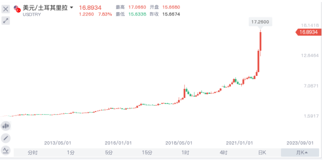Image resolution: width=328 pixels, height=162 pixels.
Task: Click the 昨收 value 15.6674
Action: (171, 14)
